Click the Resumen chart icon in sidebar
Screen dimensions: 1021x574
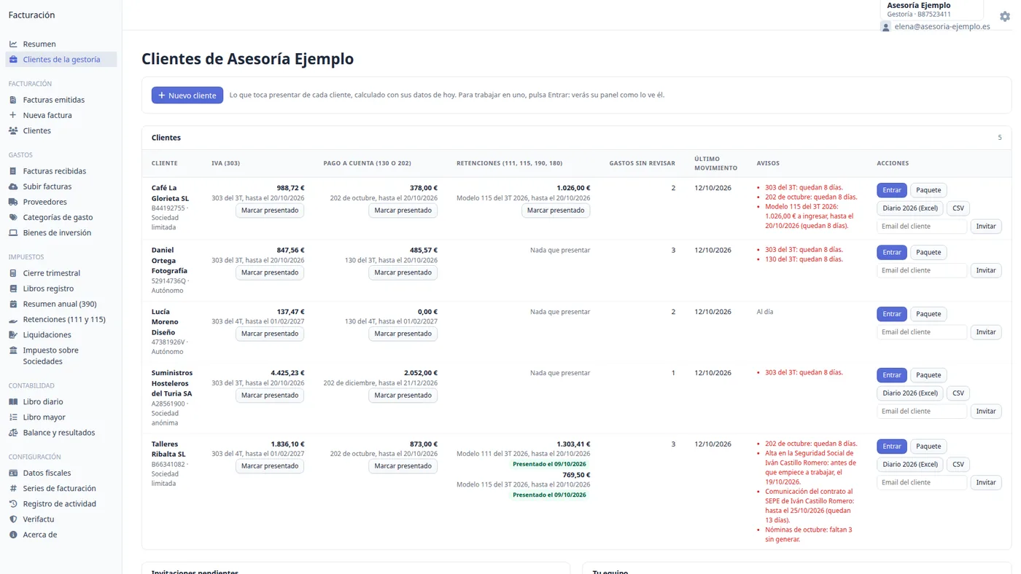click(13, 44)
